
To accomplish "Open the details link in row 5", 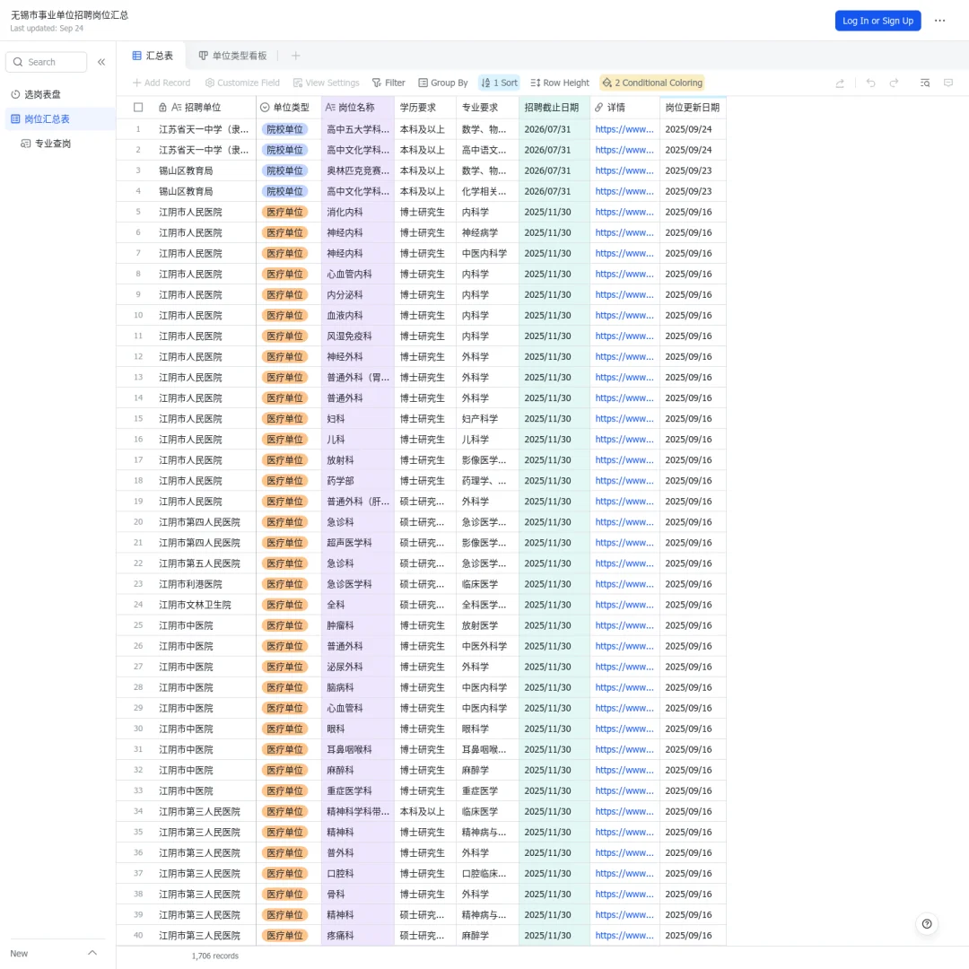I will [x=624, y=212].
